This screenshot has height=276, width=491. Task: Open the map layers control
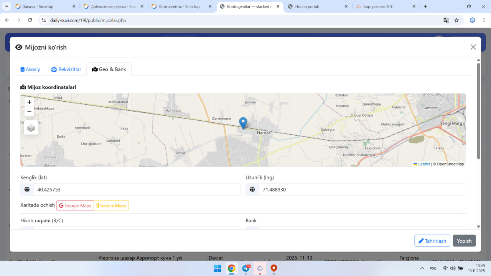point(31,128)
